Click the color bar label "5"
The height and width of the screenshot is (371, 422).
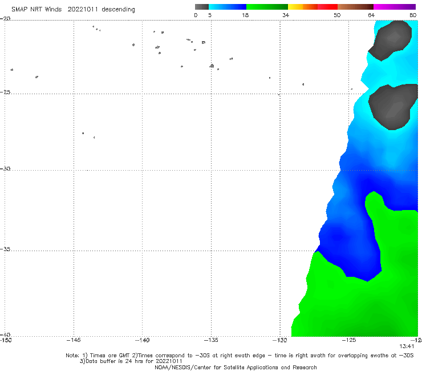(x=210, y=15)
